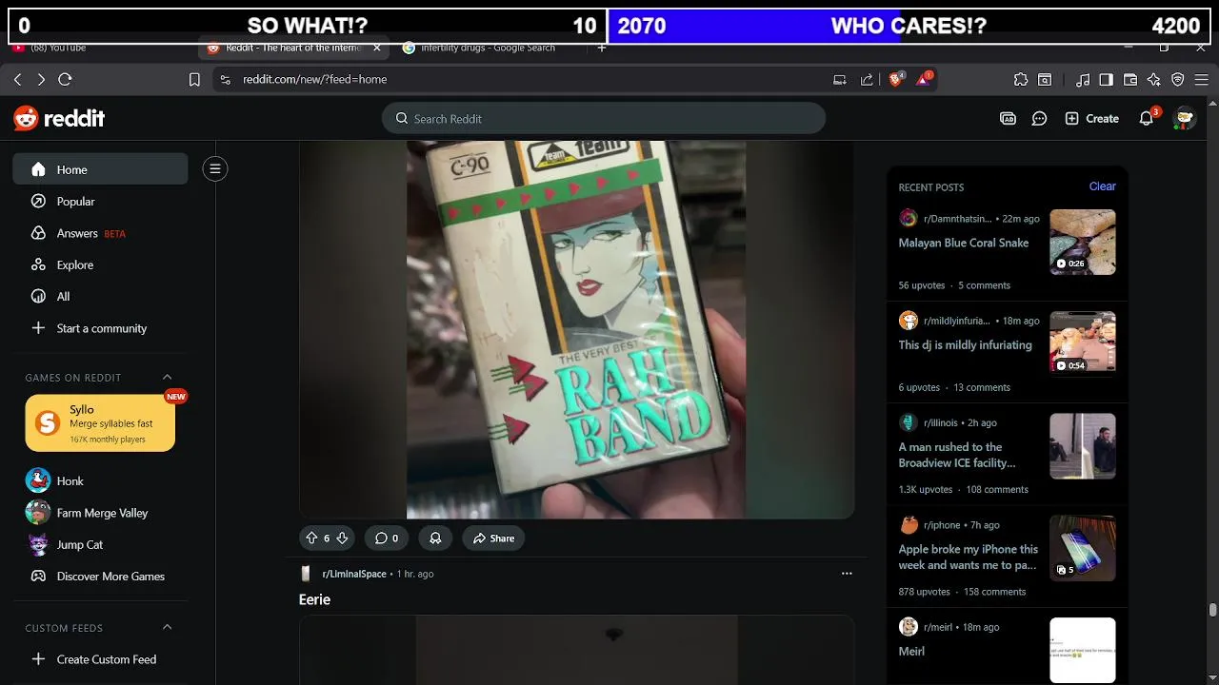Click Start a community
This screenshot has width=1219, height=685.
pyautogui.click(x=100, y=328)
